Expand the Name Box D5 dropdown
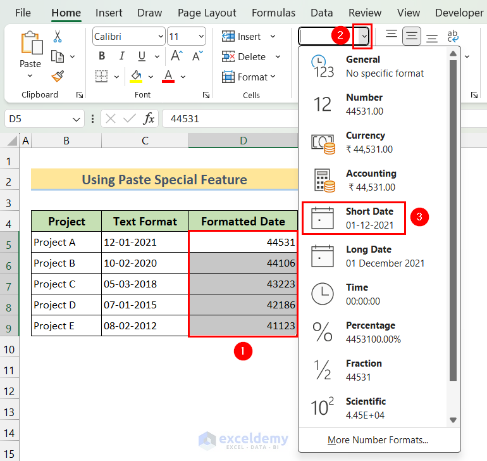Screen dimensions: 487x461 click(76, 119)
